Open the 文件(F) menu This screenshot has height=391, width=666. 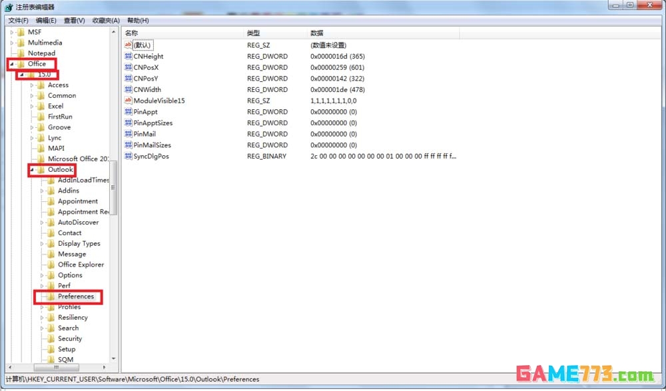18,21
